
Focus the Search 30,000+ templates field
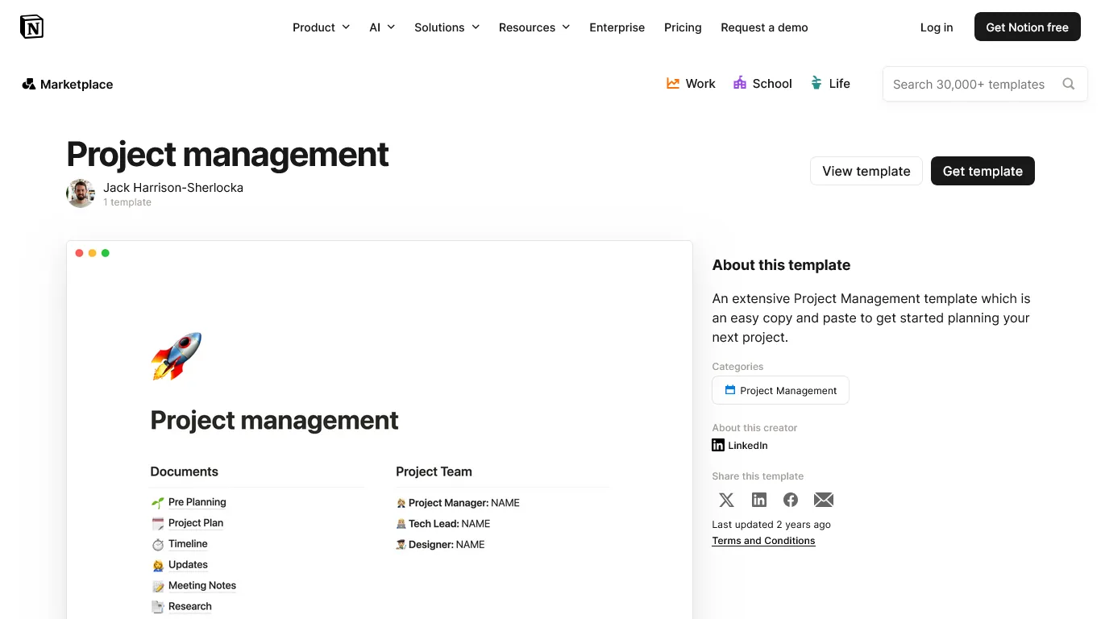point(985,84)
